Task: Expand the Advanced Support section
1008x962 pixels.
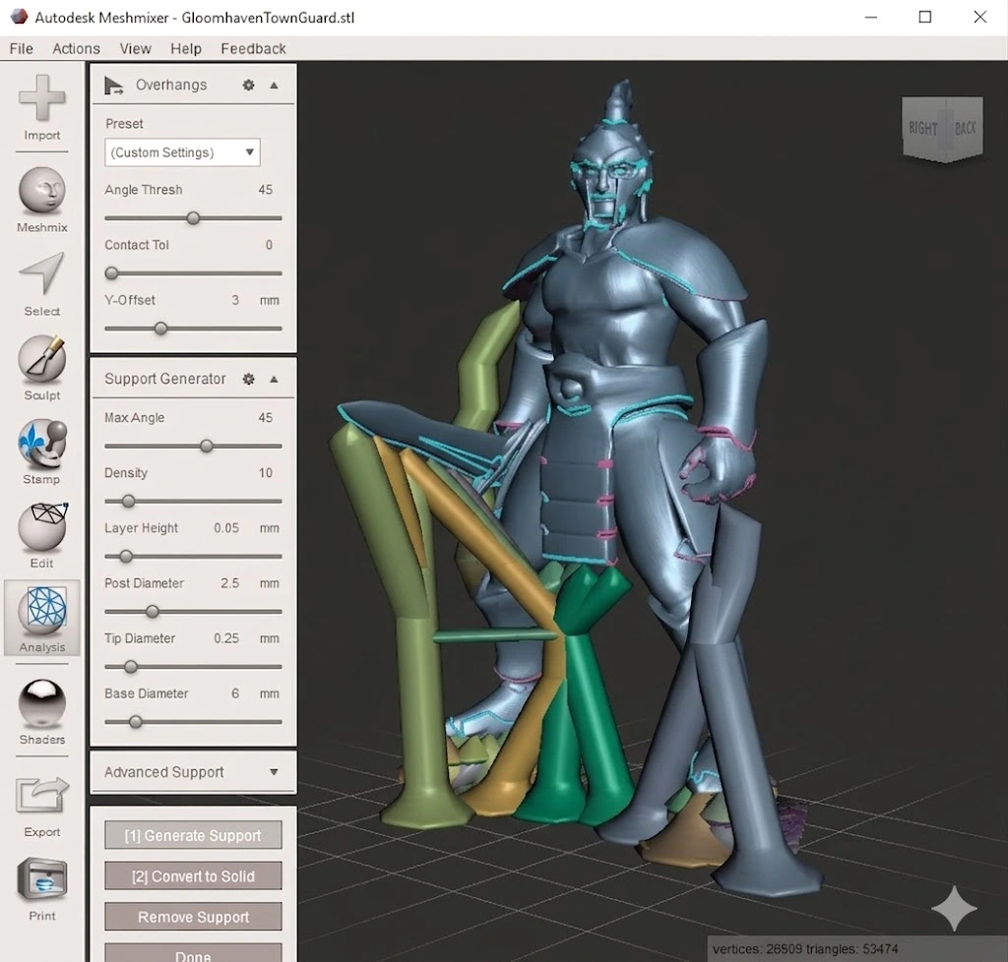Action: (274, 772)
